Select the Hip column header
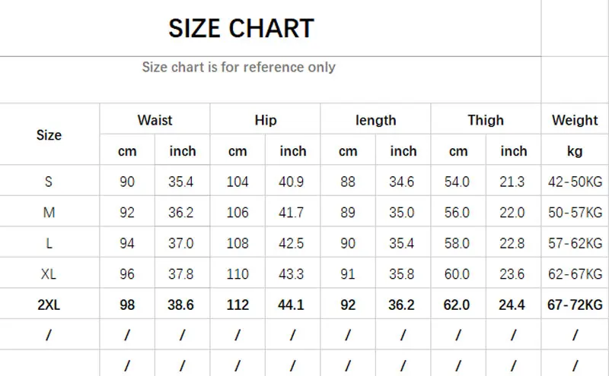Image resolution: width=609 pixels, height=376 pixels. click(x=266, y=120)
